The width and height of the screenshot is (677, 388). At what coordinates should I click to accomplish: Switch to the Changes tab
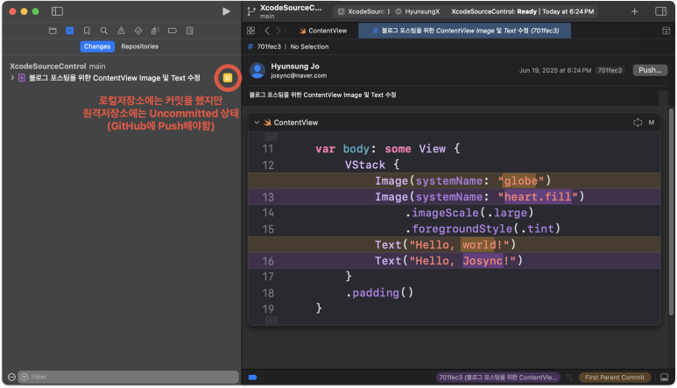coord(97,46)
